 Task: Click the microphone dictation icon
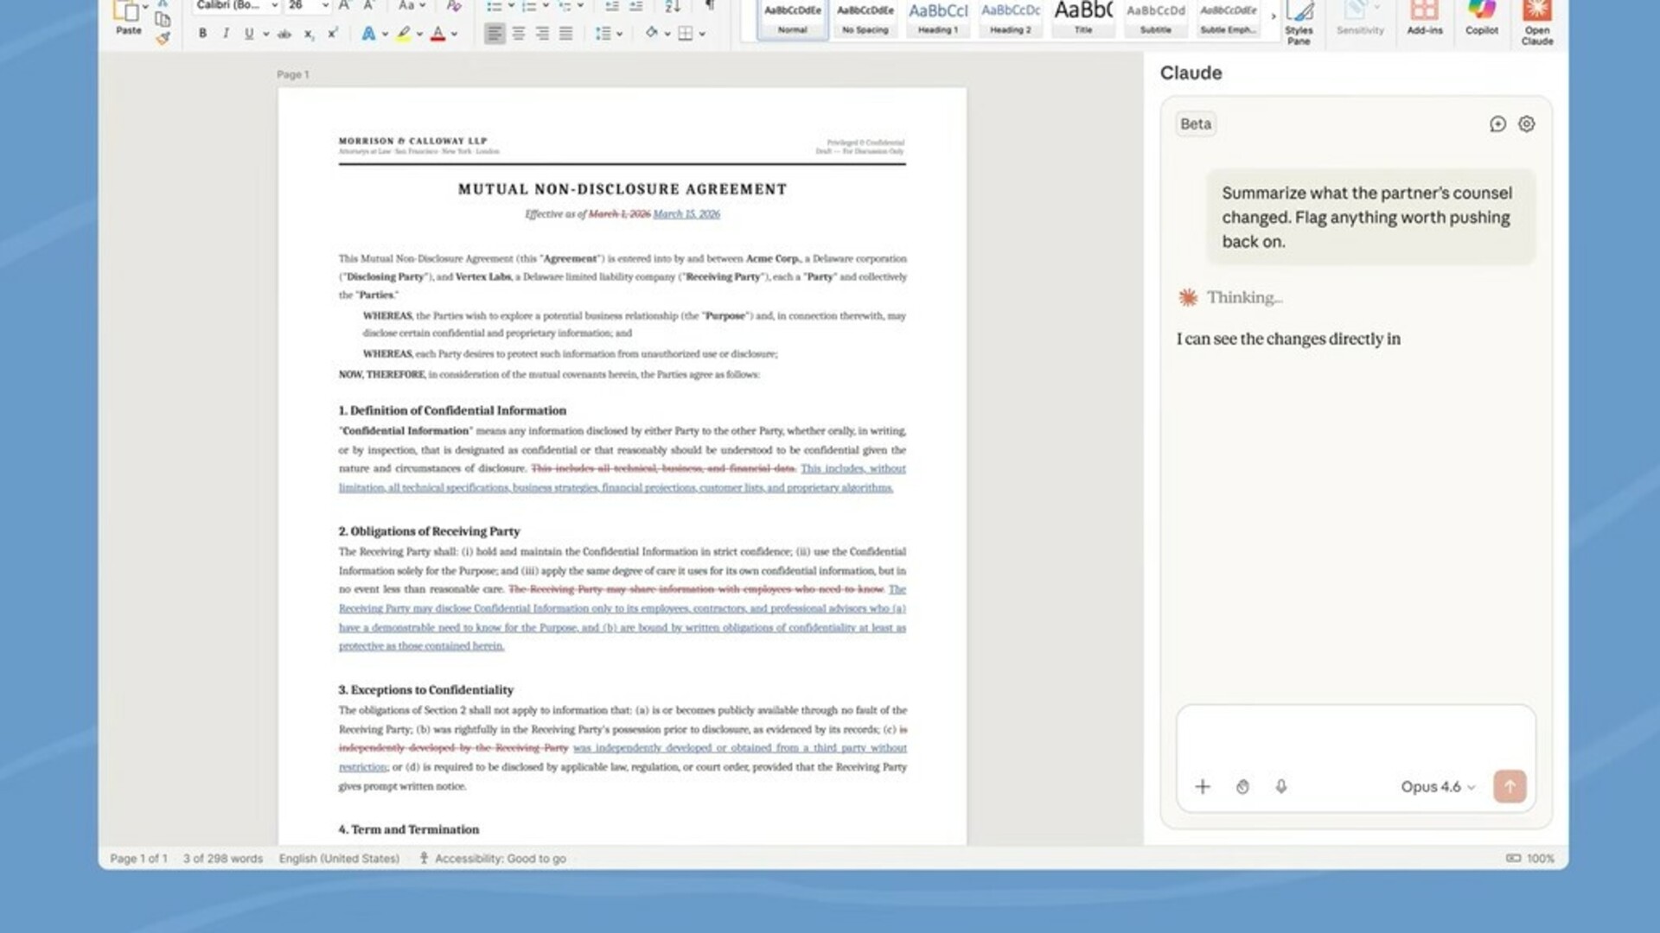click(1281, 786)
